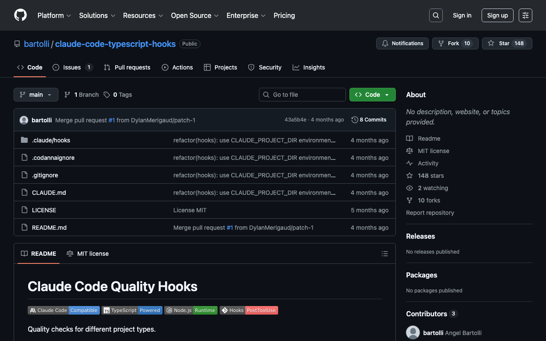The width and height of the screenshot is (546, 341).
Task: Click the commit history clock icon
Action: pyautogui.click(x=354, y=120)
